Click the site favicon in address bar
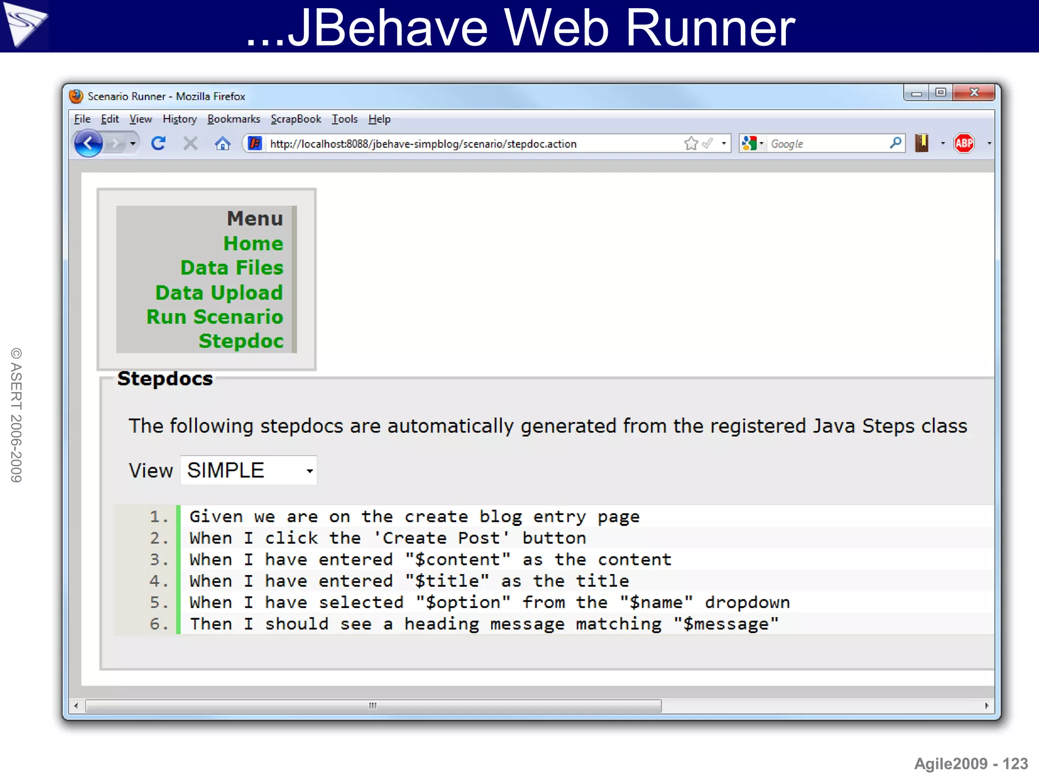 [x=255, y=144]
